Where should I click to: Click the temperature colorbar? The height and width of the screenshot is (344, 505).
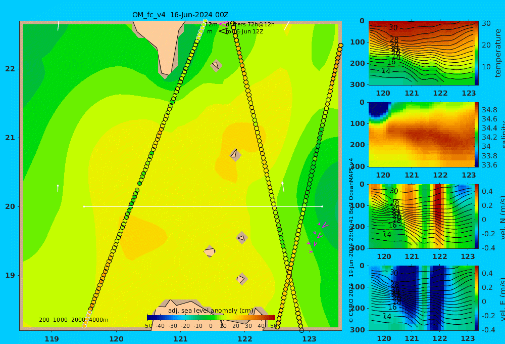477,53
